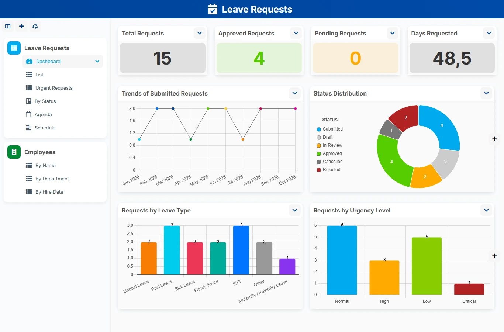Image resolution: width=504 pixels, height=332 pixels.
Task: Click the recycle refresh icon in sidebar toolbar
Action: tap(35, 26)
